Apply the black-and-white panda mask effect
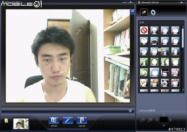187x132 pixels. (x=165, y=83)
